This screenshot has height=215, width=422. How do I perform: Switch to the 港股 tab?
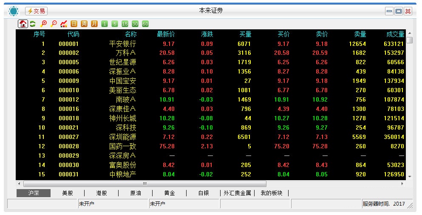102,193
